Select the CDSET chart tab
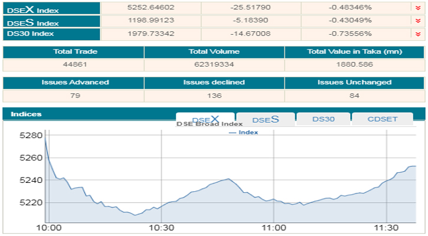 [383, 119]
